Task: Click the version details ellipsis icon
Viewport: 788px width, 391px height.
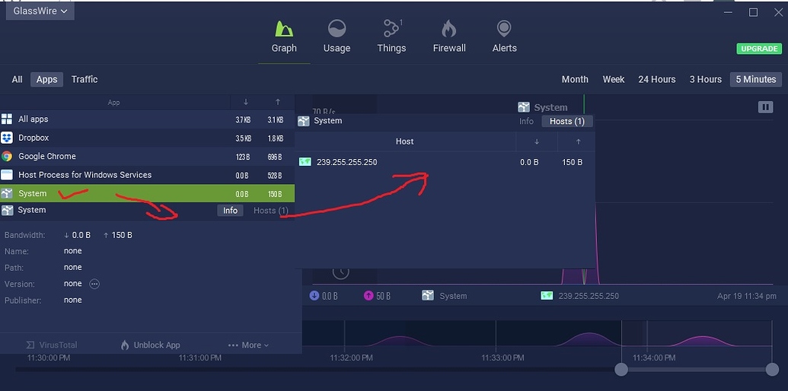Action: click(x=94, y=284)
